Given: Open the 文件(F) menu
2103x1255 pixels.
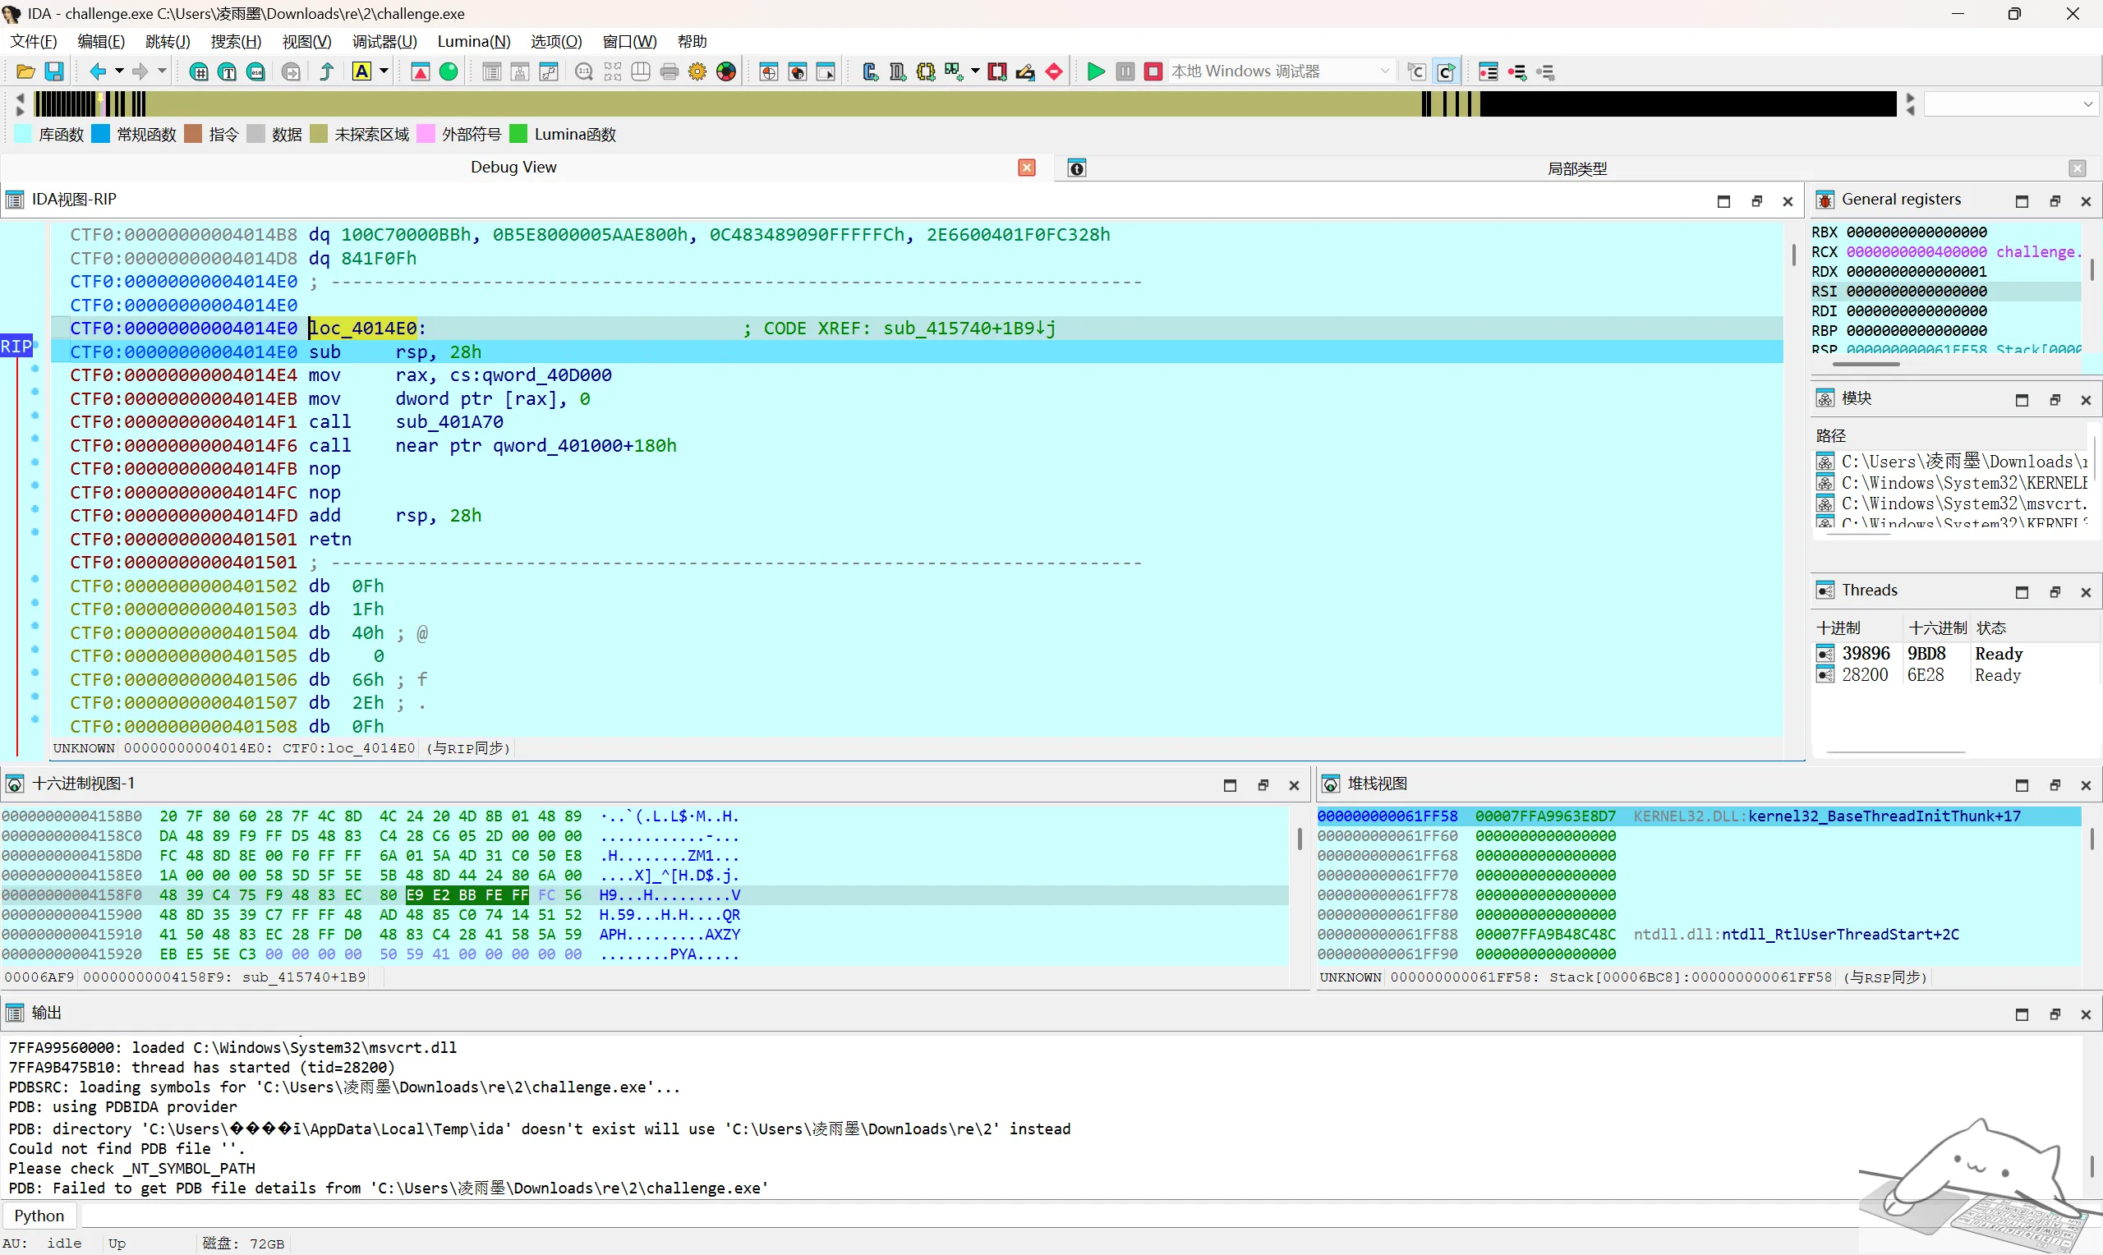Looking at the screenshot, I should (x=34, y=41).
